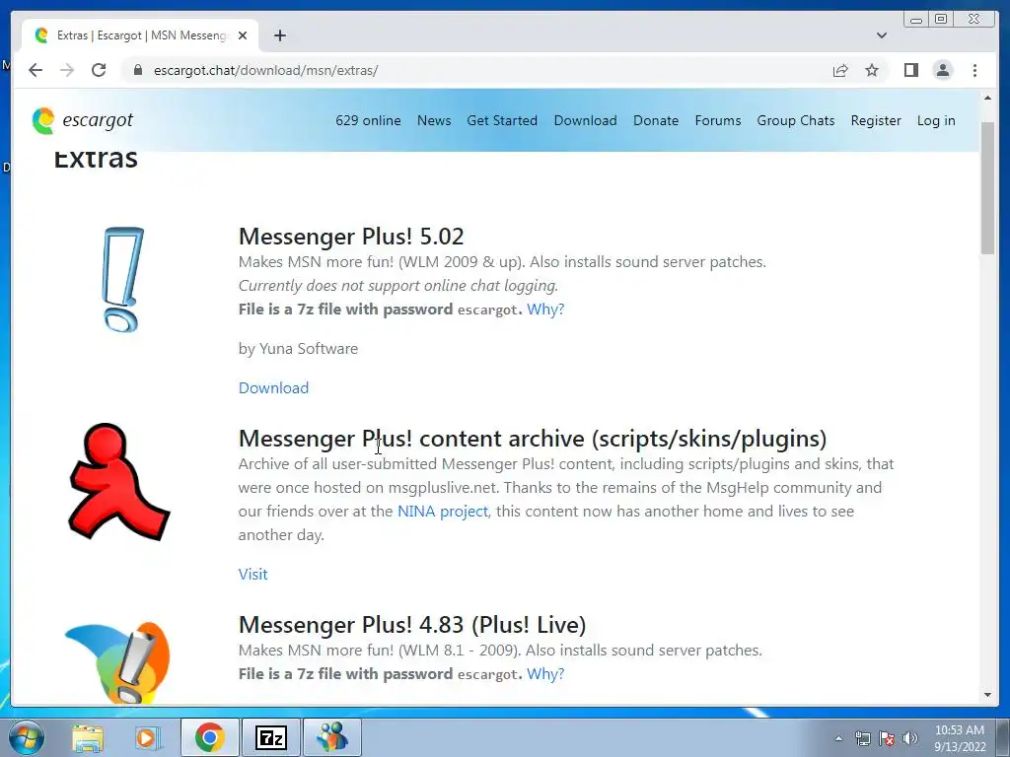Open the Download menu item
The height and width of the screenshot is (757, 1010).
(x=585, y=120)
